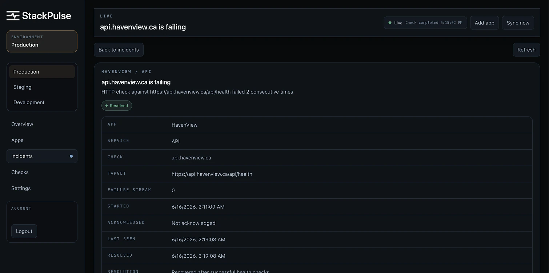This screenshot has height=273, width=549.
Task: Click the HAVENVIEW / API breadcrumb text
Action: (127, 72)
